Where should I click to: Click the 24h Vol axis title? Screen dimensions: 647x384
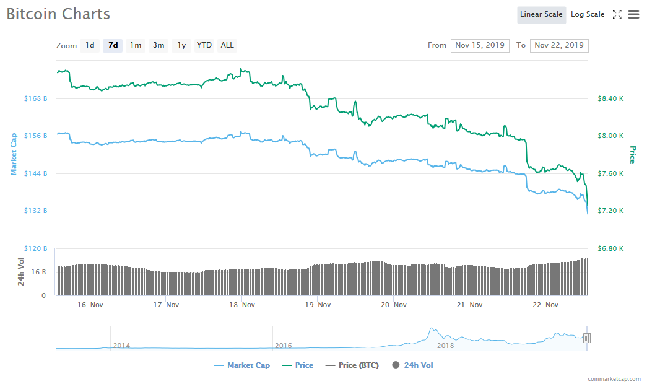[x=20, y=272]
